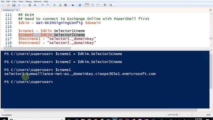Open New Remote PowerShell Tab icon
This screenshot has height=120, width=213.
[73, 5]
